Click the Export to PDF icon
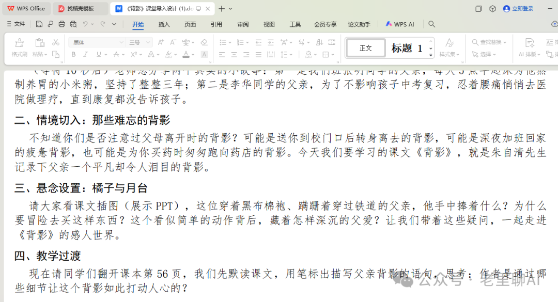The image size is (558, 302). point(51,24)
